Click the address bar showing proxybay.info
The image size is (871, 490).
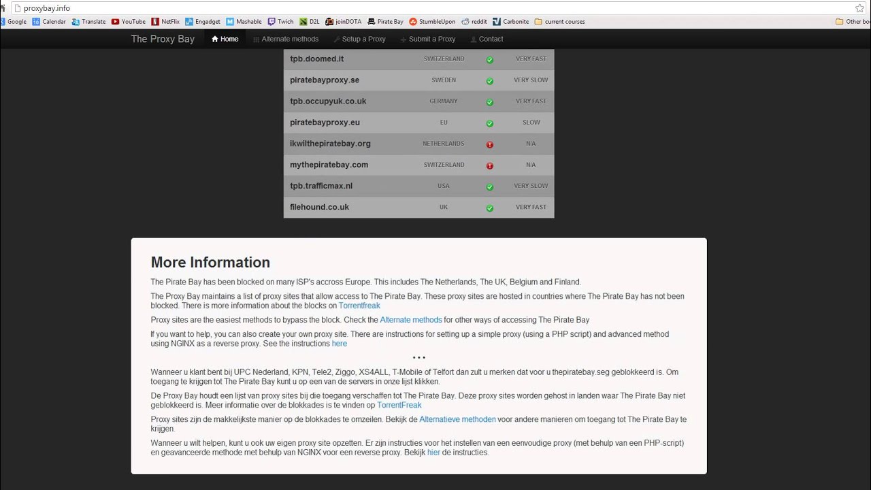435,8
